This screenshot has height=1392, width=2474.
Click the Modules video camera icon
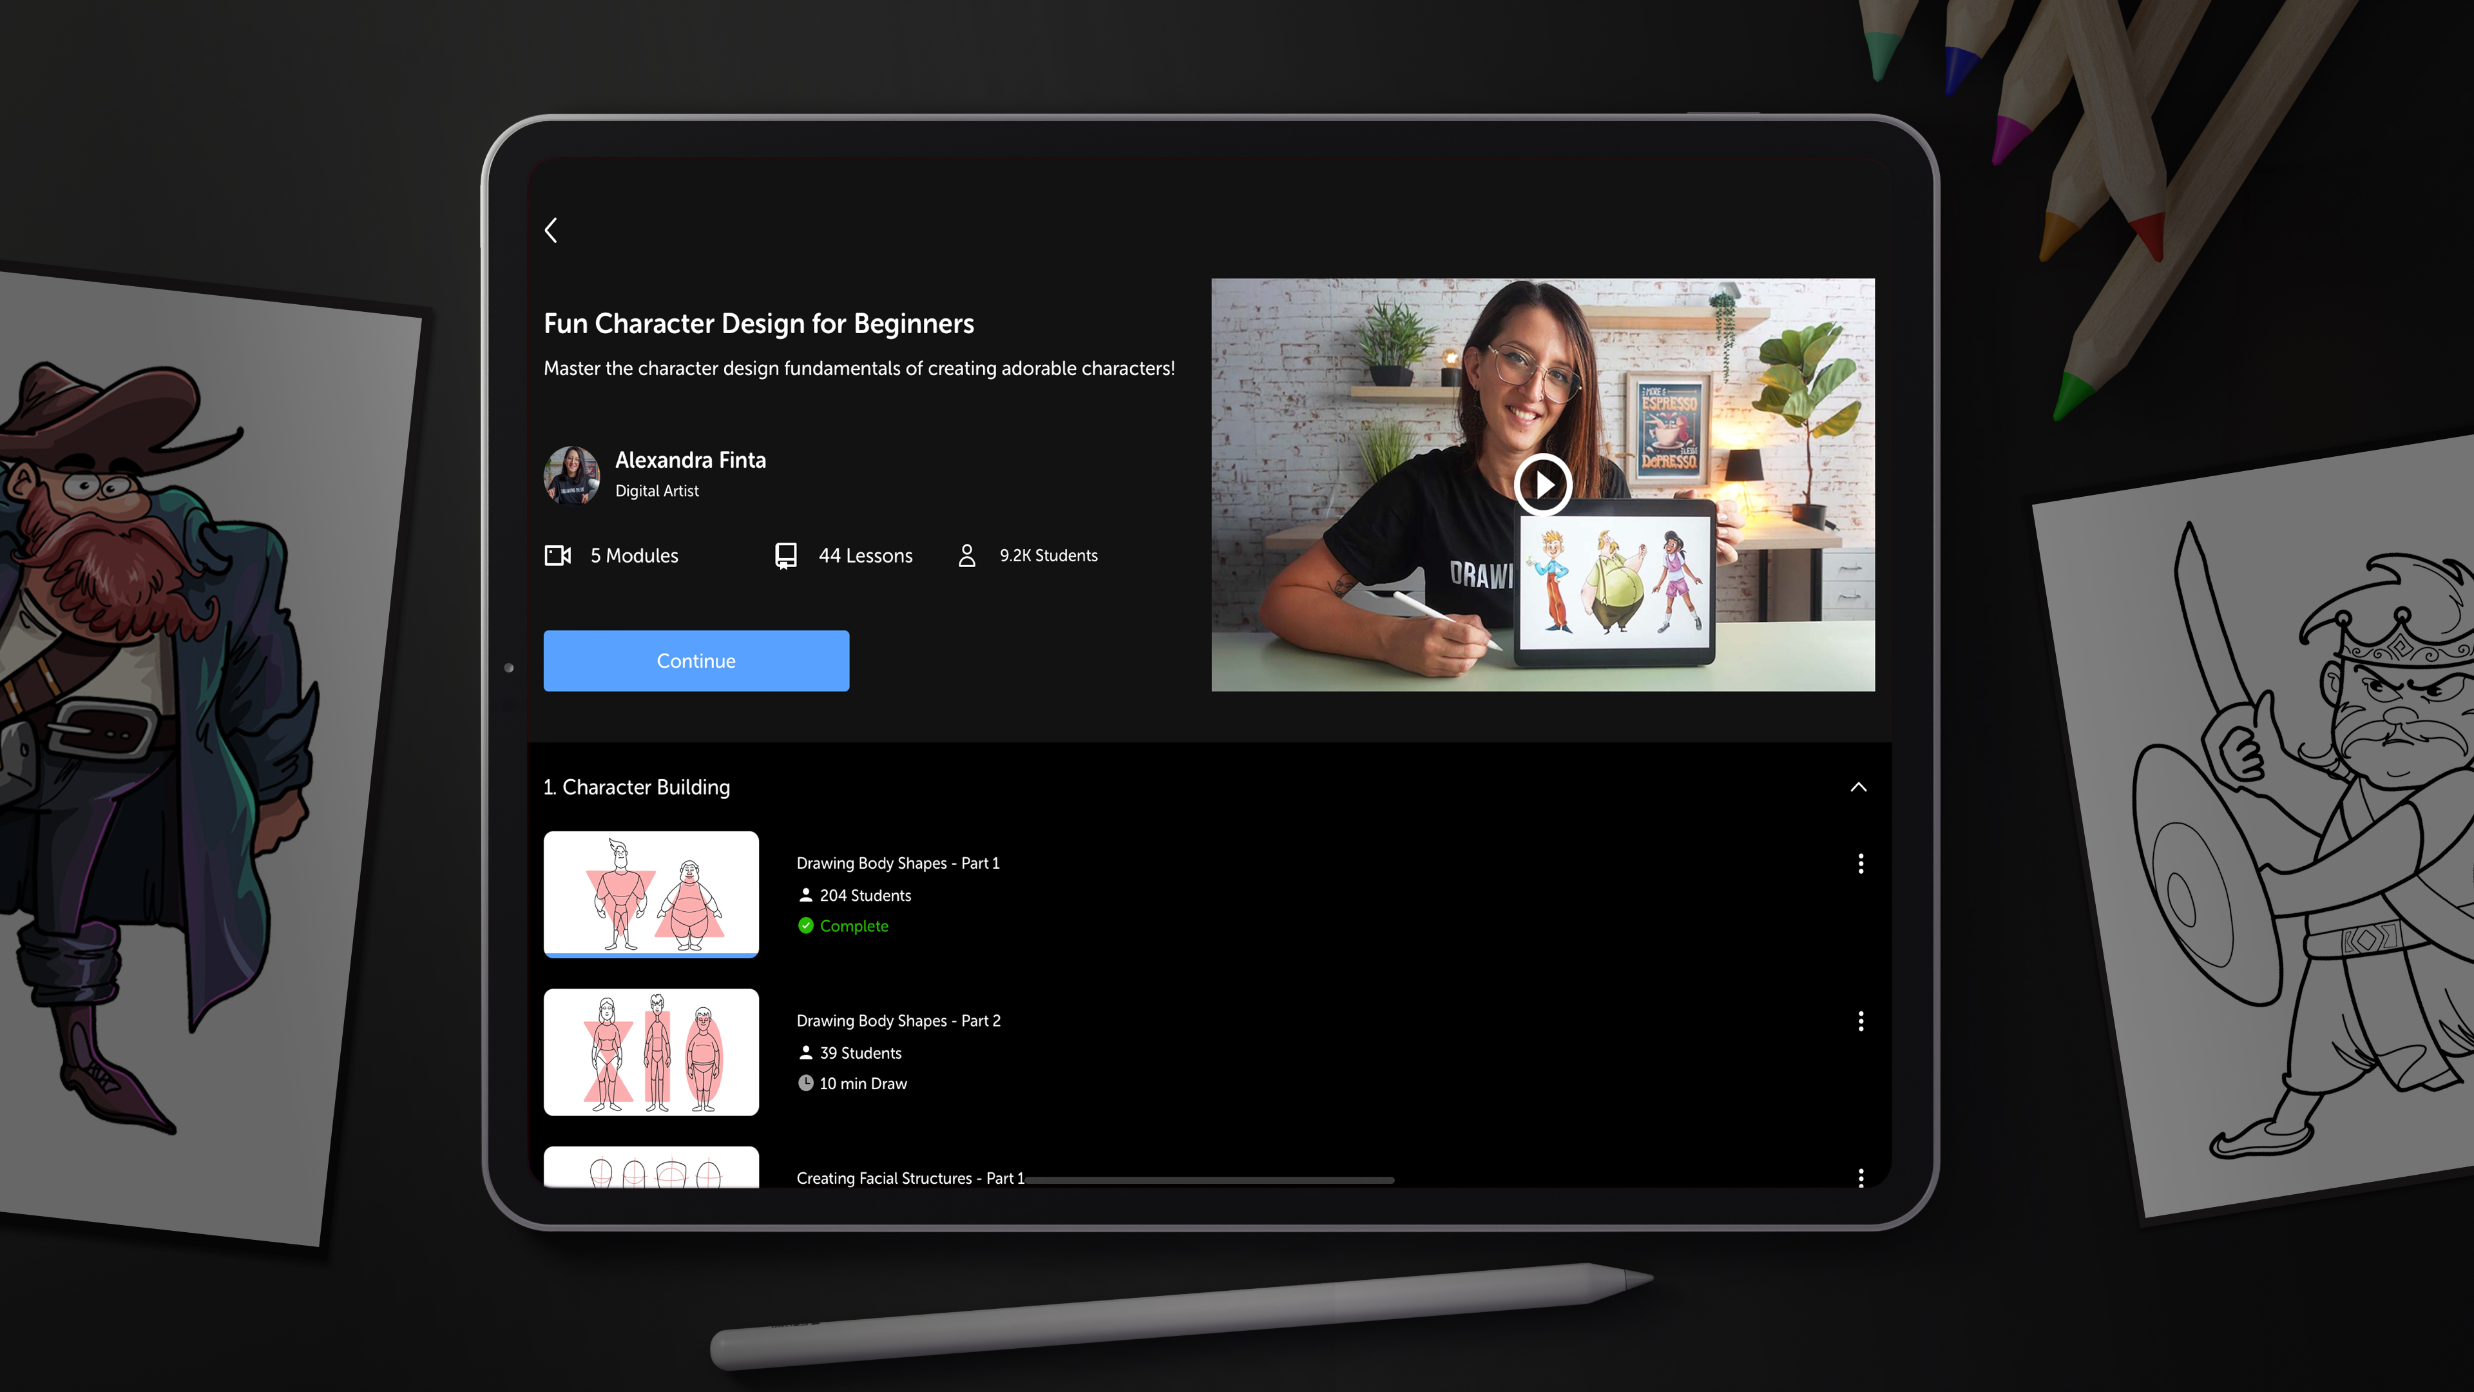tap(558, 556)
